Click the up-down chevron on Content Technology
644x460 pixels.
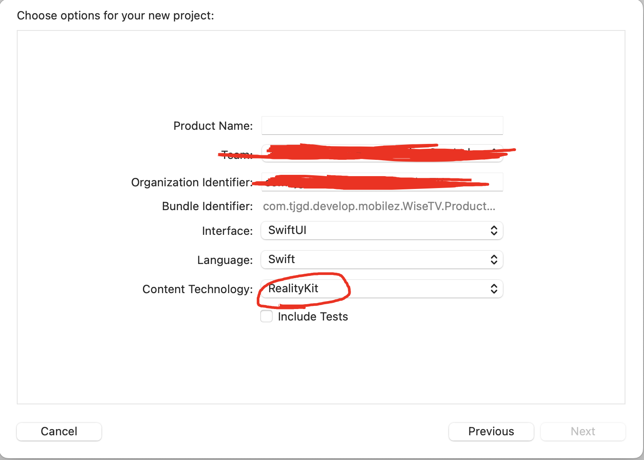[x=494, y=289]
